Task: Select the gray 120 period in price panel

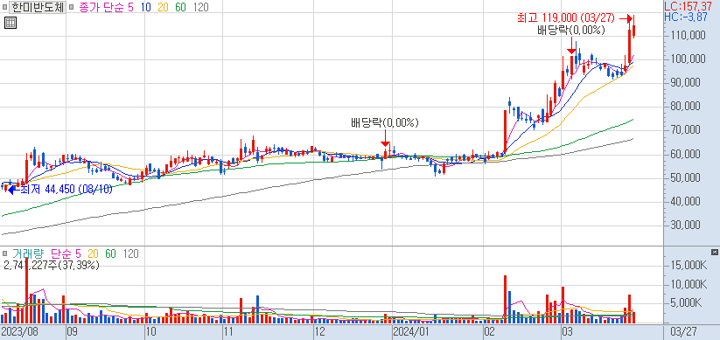Action: [x=200, y=7]
